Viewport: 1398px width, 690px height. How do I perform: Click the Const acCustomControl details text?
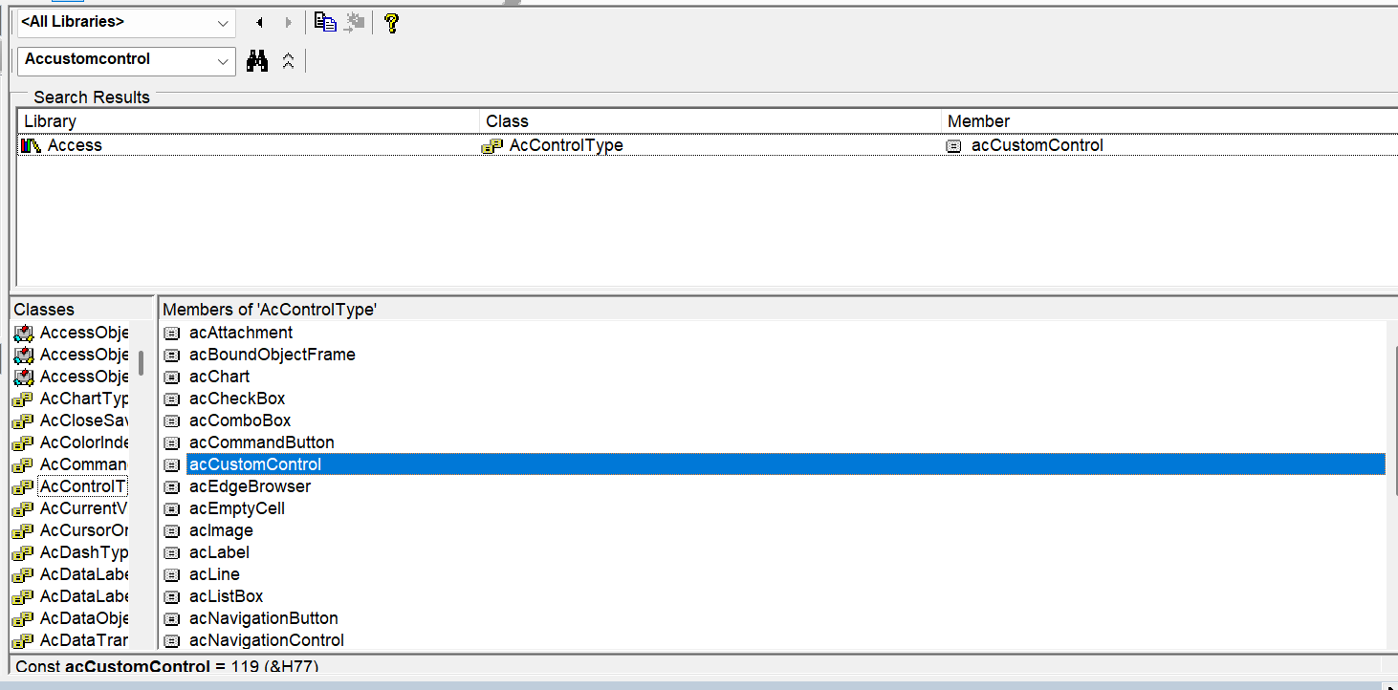[167, 666]
